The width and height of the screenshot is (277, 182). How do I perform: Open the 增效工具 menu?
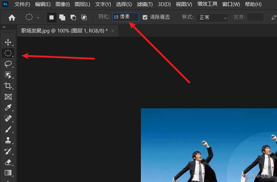(x=207, y=4)
